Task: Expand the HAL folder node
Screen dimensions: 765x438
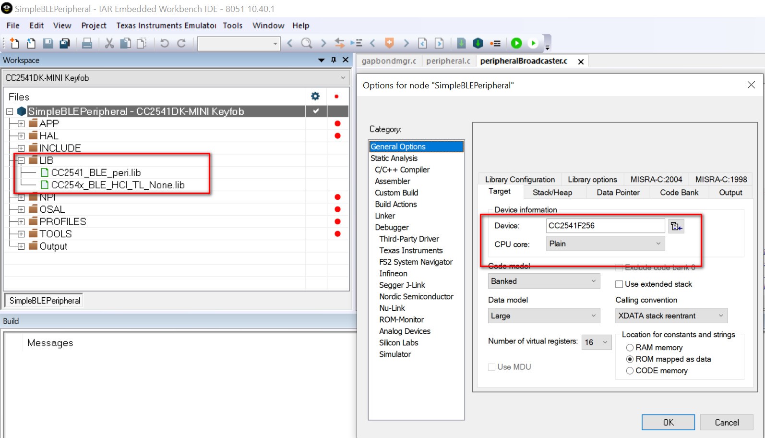Action: point(21,136)
